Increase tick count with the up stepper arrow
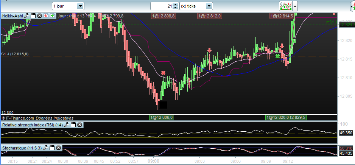The image size is (355, 165). click(176, 4)
